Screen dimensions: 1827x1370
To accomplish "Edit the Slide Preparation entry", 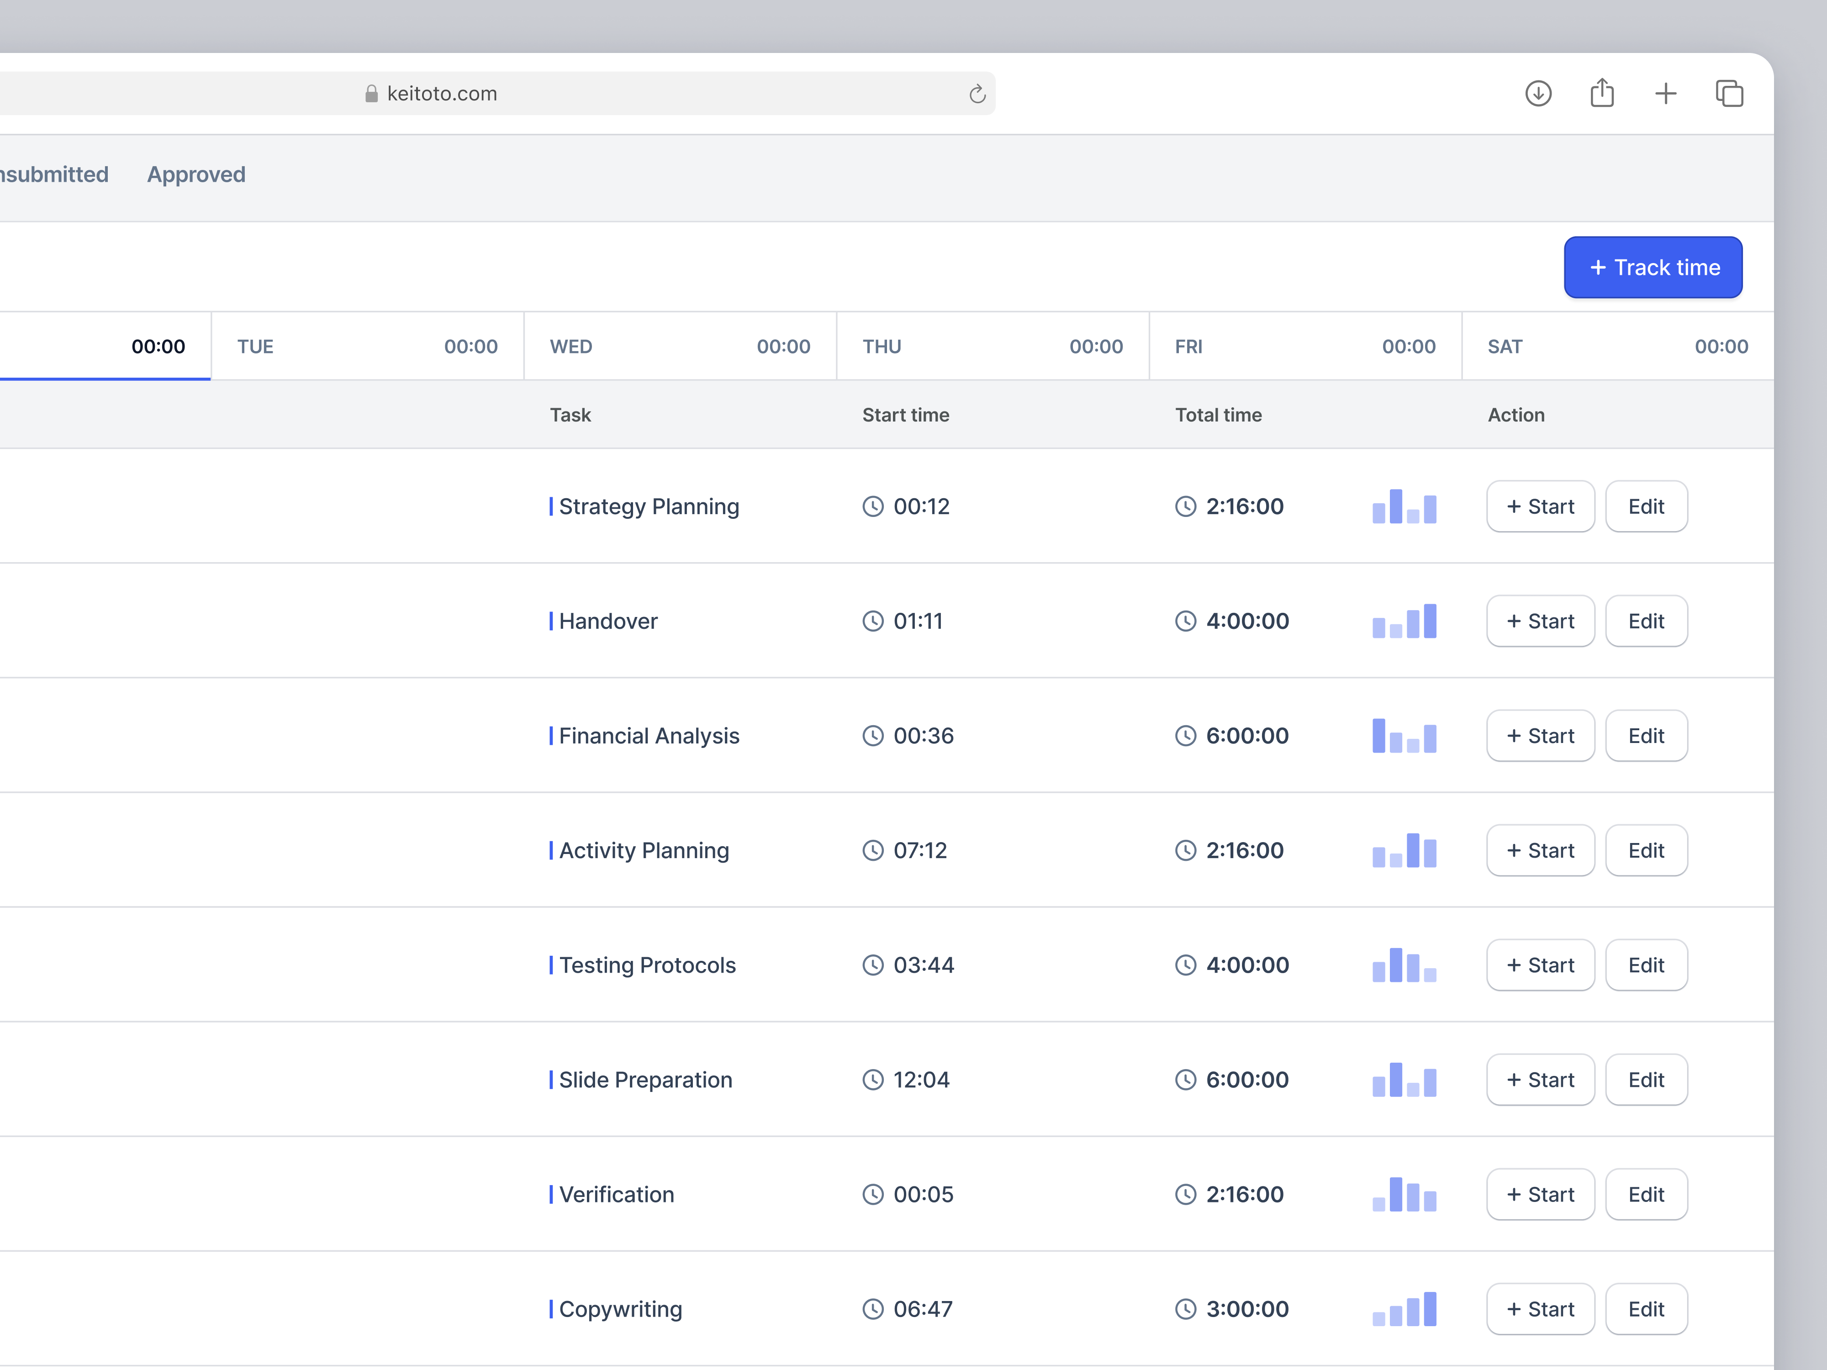I will pyautogui.click(x=1646, y=1079).
